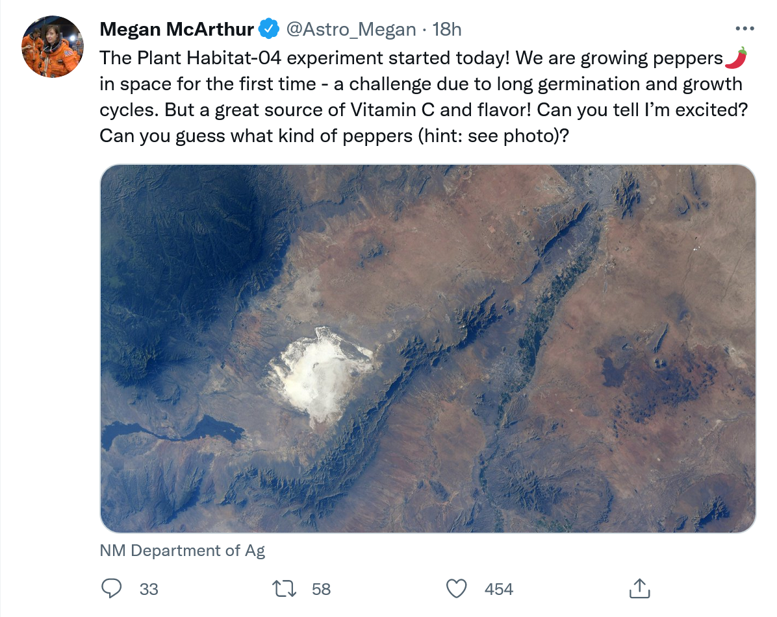Click the 58 retweets count
The image size is (777, 617).
pos(321,589)
